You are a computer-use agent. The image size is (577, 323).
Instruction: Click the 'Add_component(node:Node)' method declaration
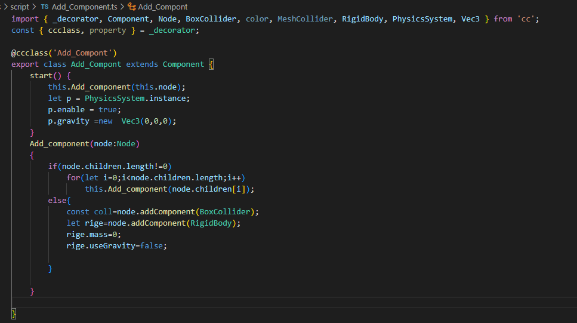pos(85,144)
